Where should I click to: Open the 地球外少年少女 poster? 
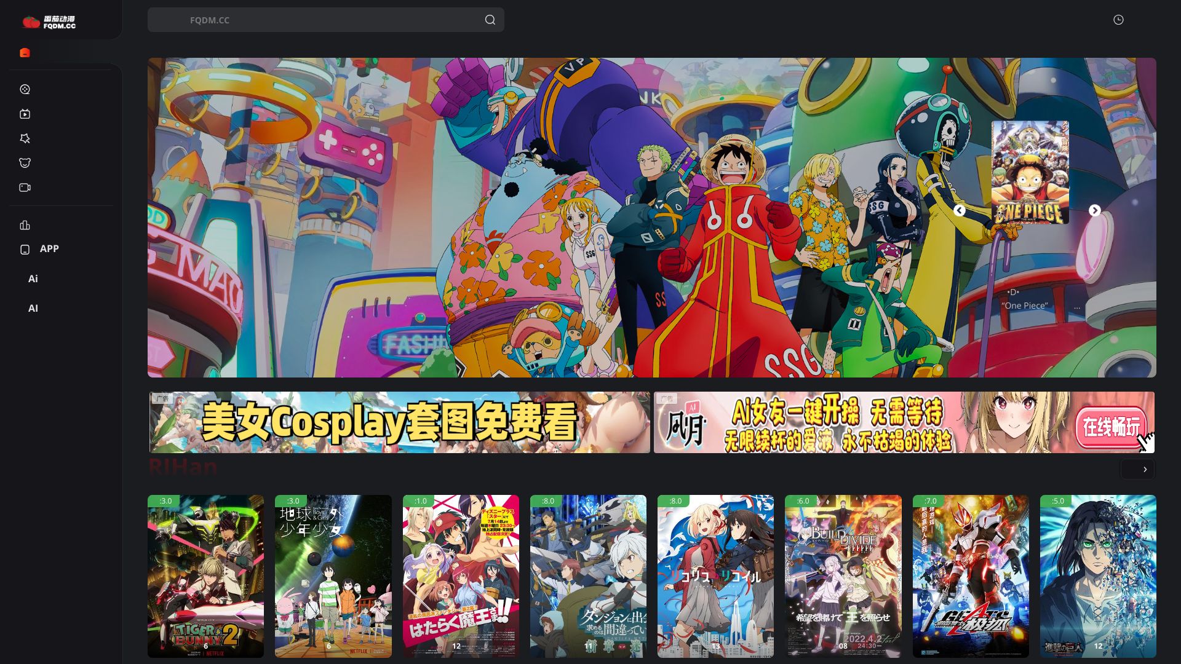333,576
